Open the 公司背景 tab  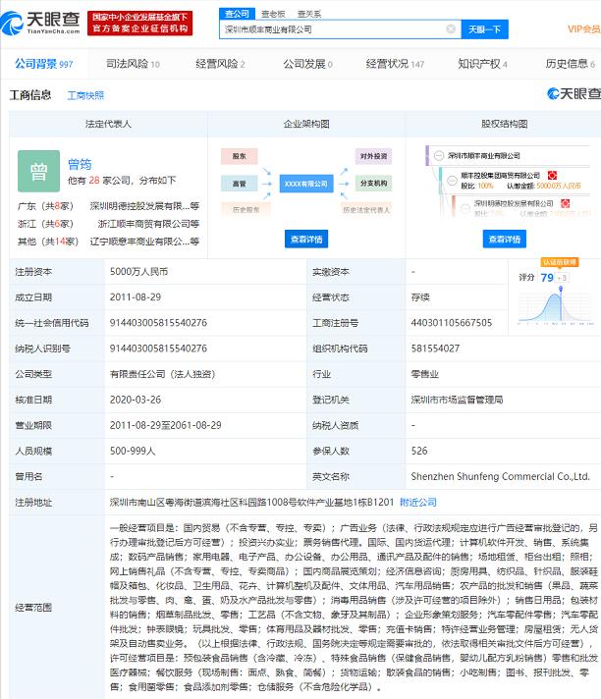coord(43,64)
